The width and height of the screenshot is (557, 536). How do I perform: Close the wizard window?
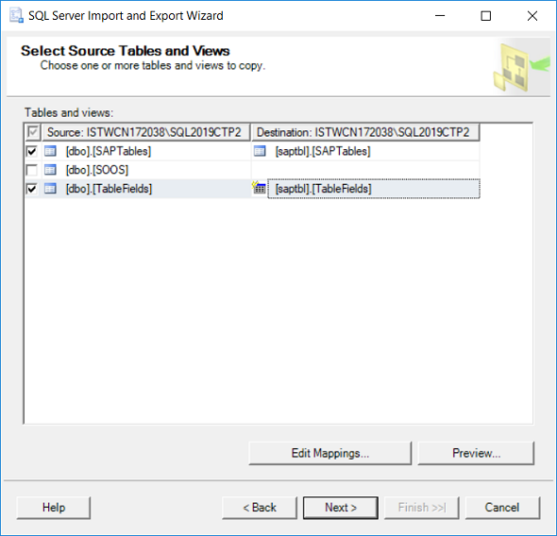pos(532,16)
